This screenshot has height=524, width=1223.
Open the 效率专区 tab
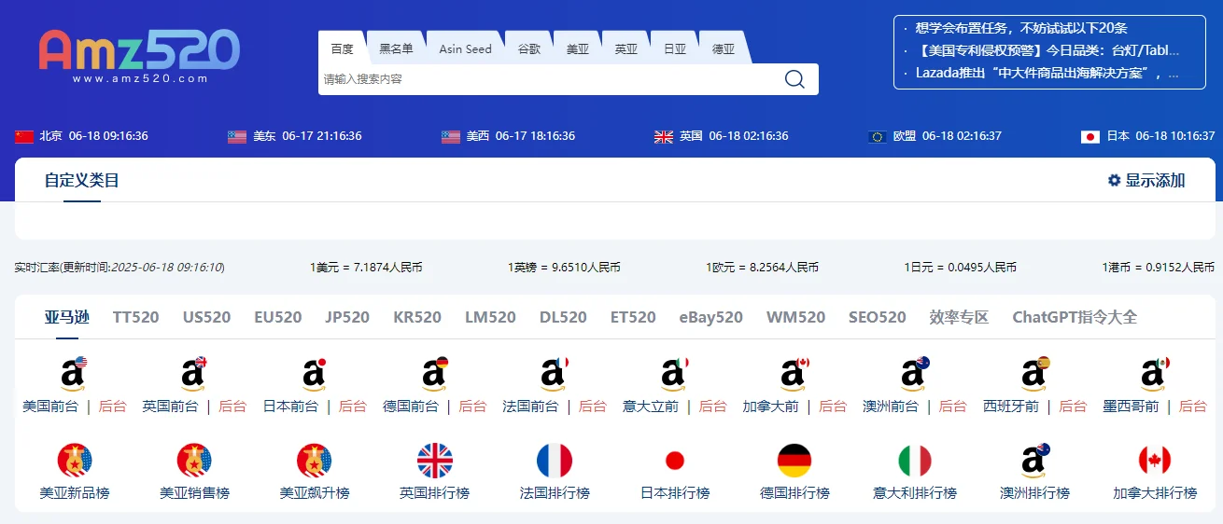[959, 317]
